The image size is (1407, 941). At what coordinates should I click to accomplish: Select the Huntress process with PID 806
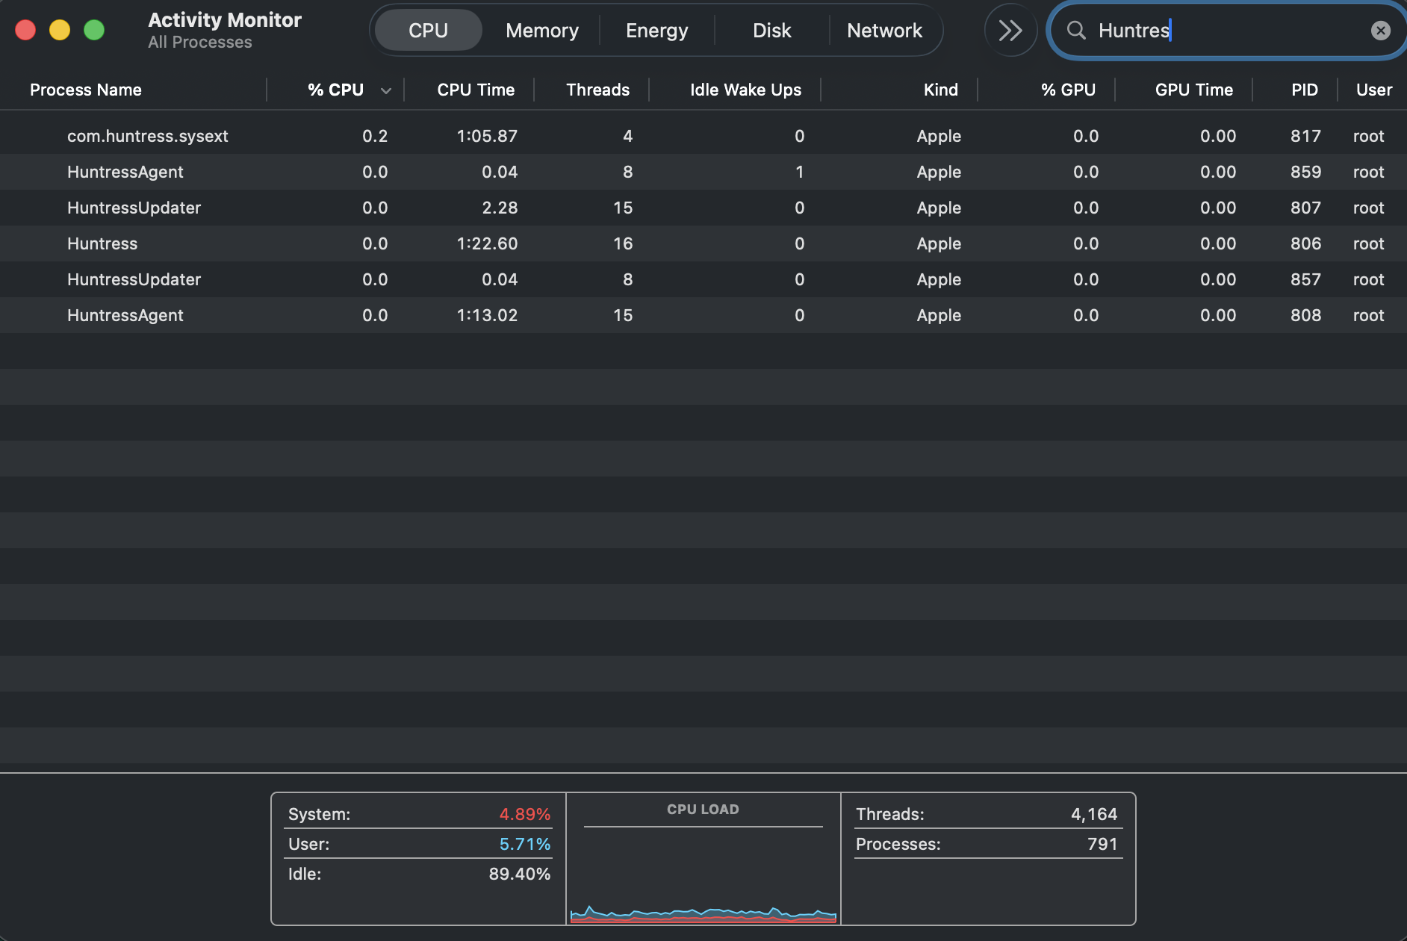click(x=703, y=243)
